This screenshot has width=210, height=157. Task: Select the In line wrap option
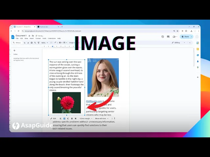click(61, 118)
